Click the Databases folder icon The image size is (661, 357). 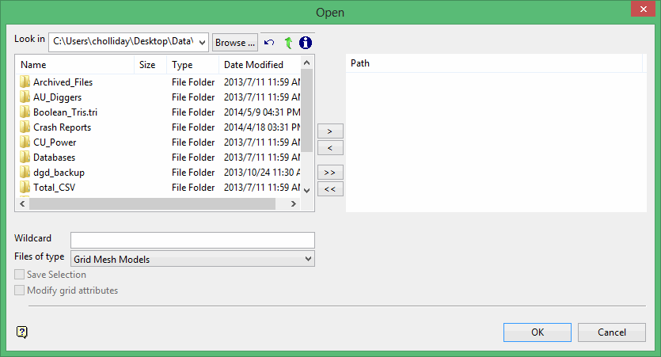click(x=25, y=158)
